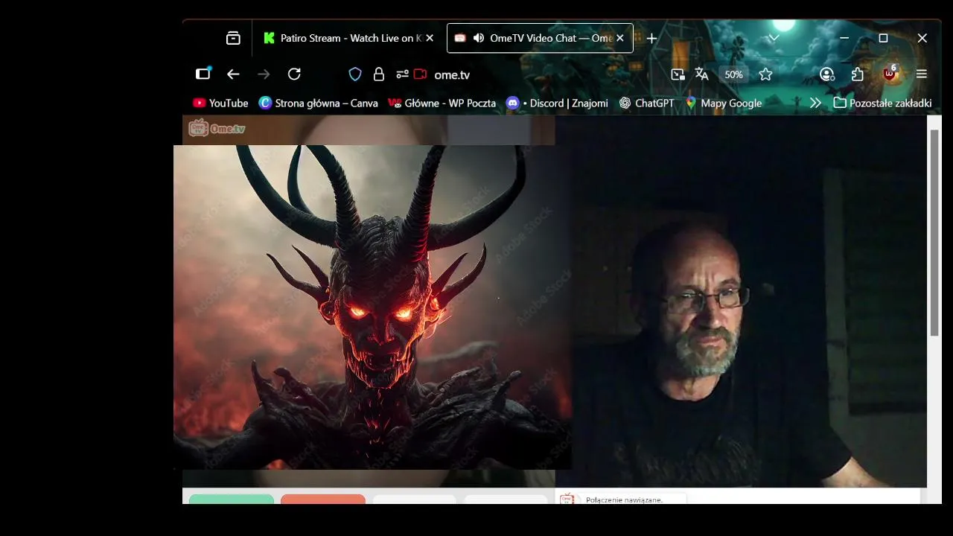Open uBlock extension with badge 6

[890, 73]
